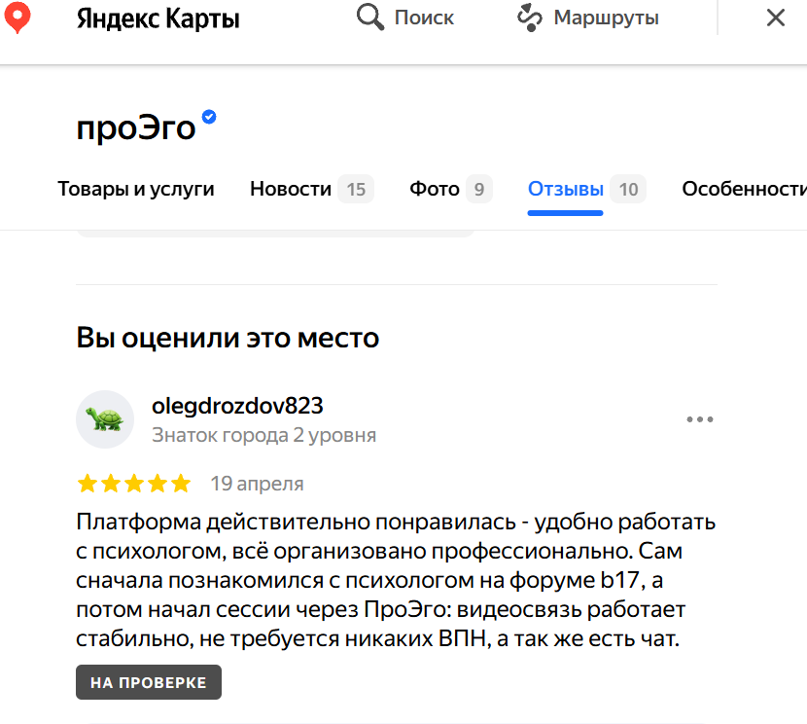Open the three-dot menu on the review

coord(699,418)
